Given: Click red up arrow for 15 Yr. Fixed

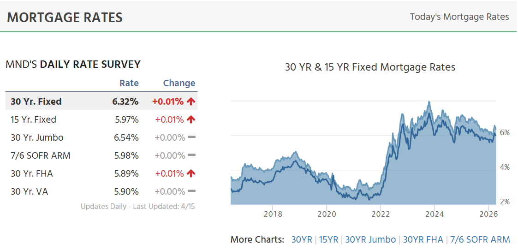Looking at the screenshot, I should pyautogui.click(x=191, y=119).
